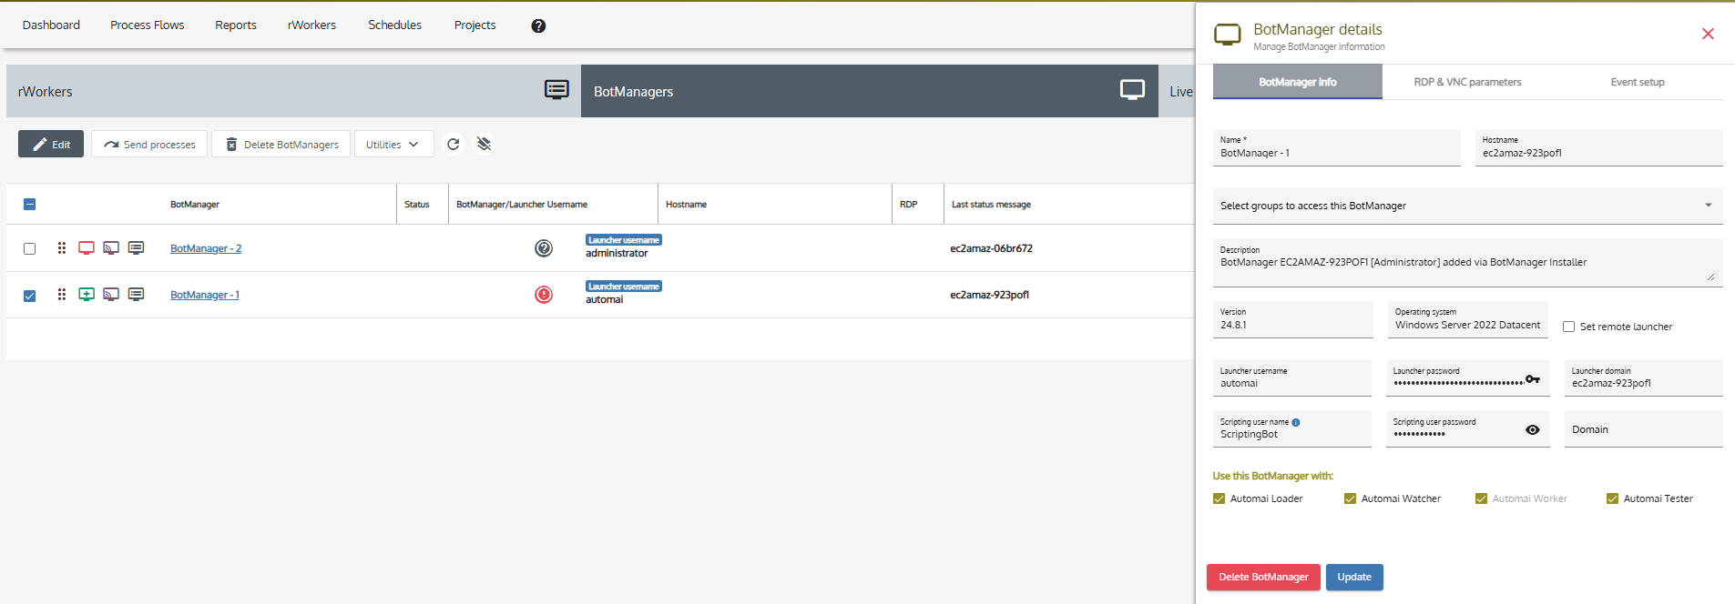
Task: Enable Set remote launcher checkbox
Action: coord(1568,327)
